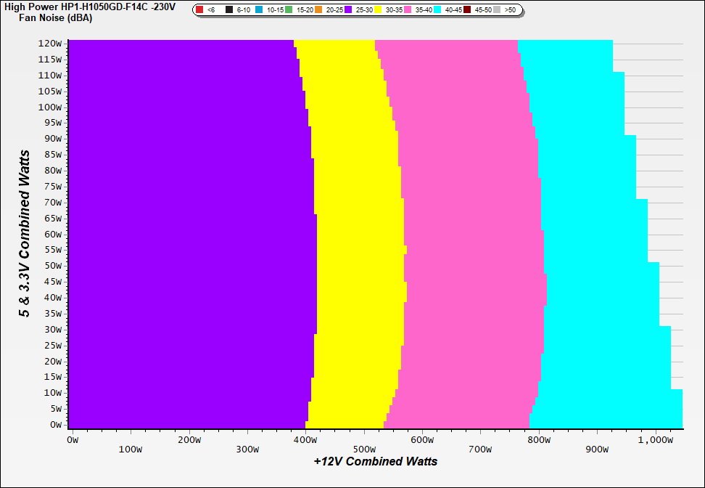Click the +12V Combined Watts axis title
705x488 pixels.
pos(375,461)
